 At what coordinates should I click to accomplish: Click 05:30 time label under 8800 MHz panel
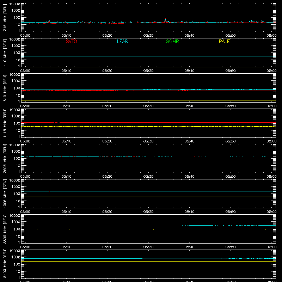(x=148, y=247)
